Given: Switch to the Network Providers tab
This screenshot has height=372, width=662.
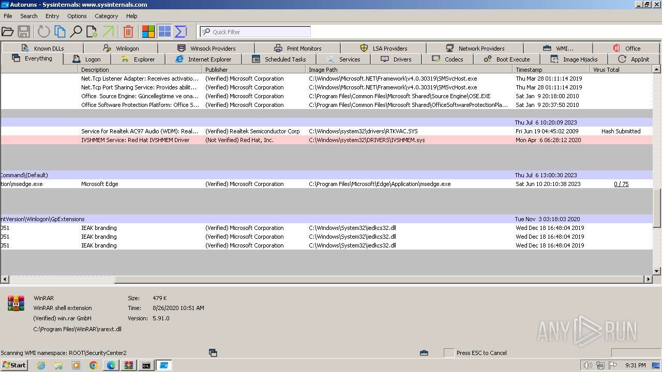Looking at the screenshot, I should (x=475, y=48).
